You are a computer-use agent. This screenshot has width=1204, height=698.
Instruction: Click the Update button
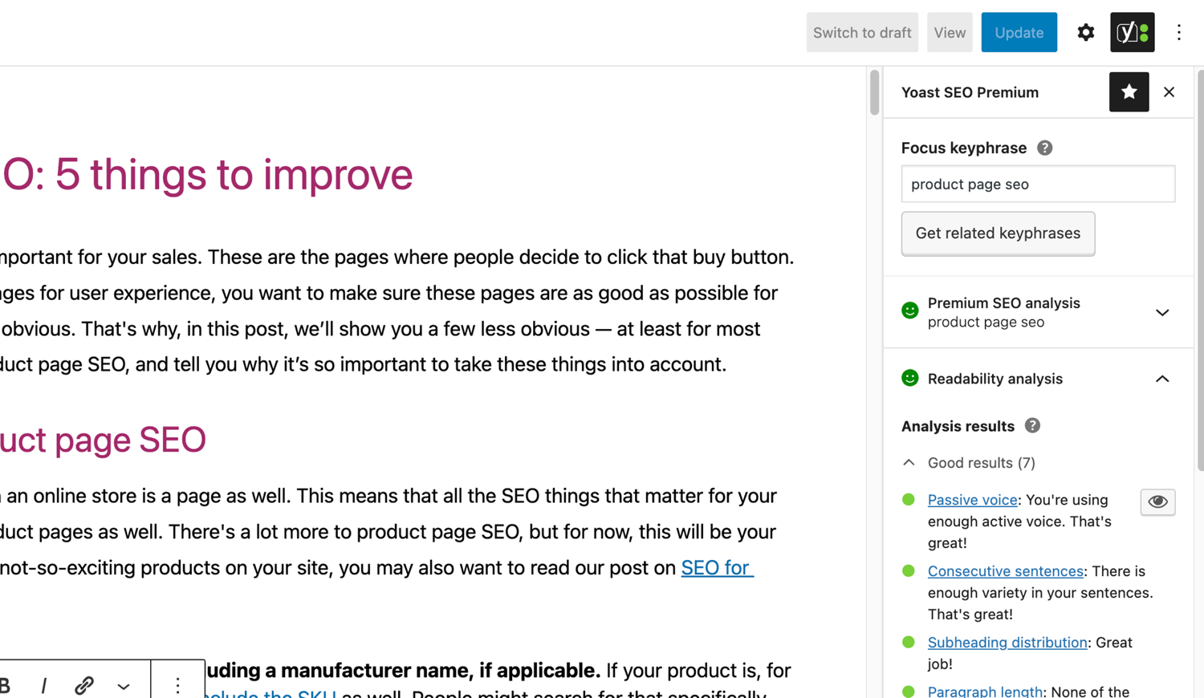(1019, 32)
